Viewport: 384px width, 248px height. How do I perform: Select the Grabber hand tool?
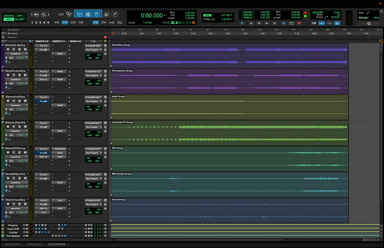point(97,14)
